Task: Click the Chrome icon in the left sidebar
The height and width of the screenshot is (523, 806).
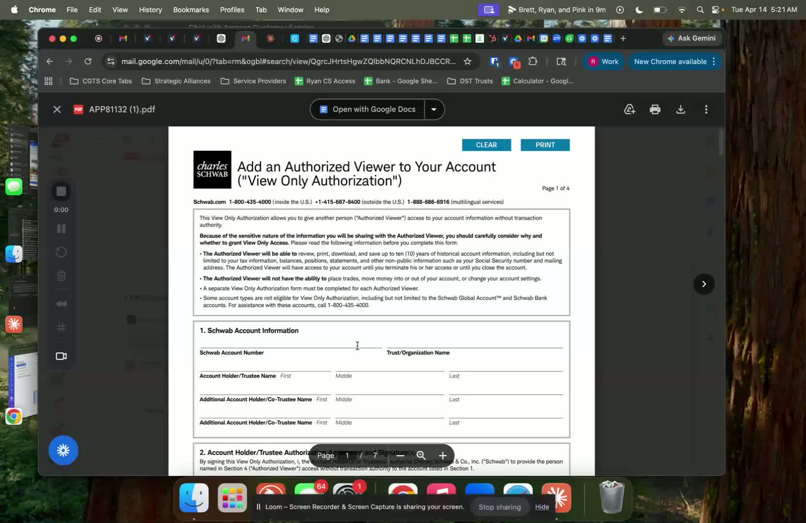Action: 14,417
